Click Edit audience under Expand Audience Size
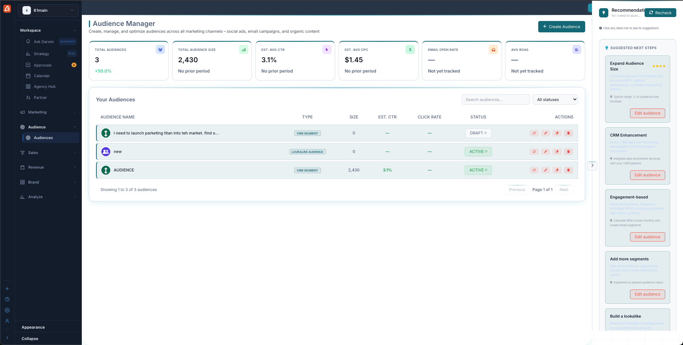Screen dimensions: 683x345 [x=647, y=113]
